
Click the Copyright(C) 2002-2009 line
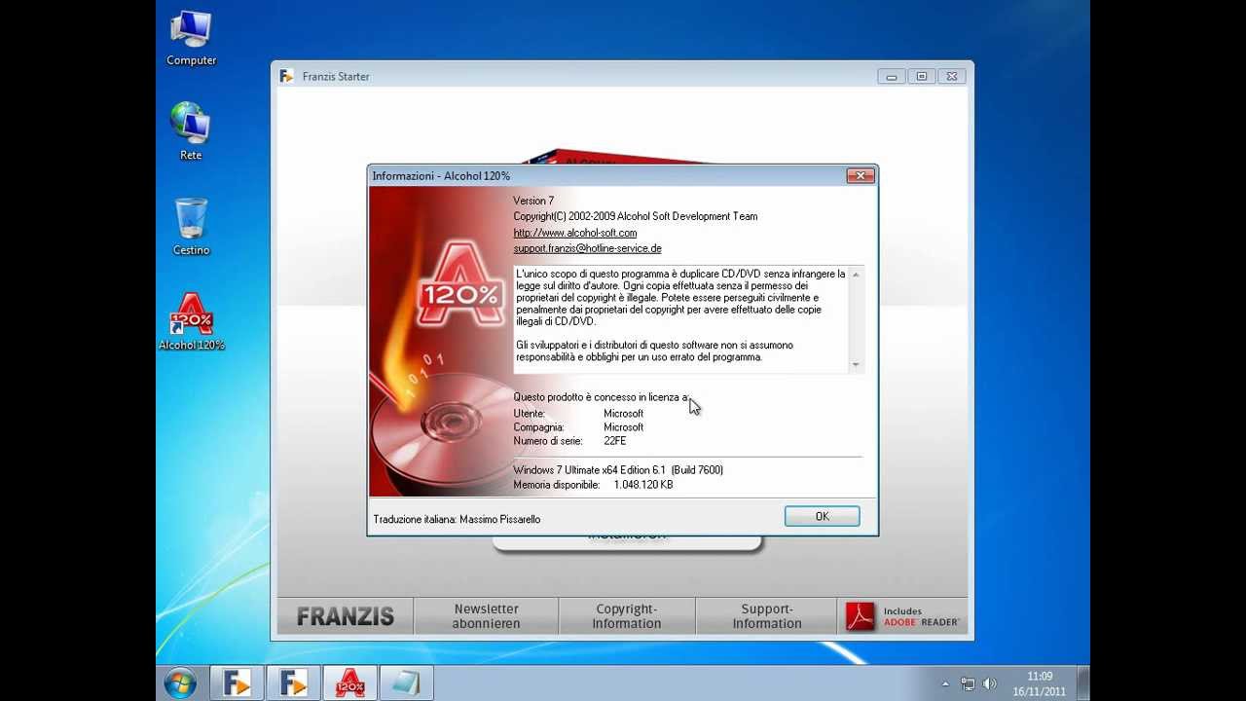click(x=636, y=216)
